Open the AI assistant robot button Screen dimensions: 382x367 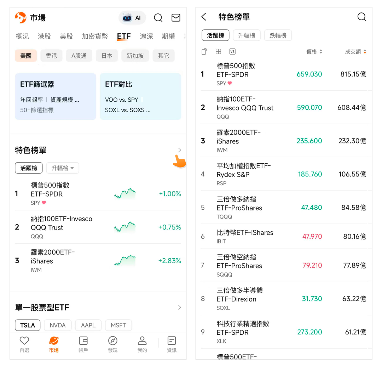(132, 18)
